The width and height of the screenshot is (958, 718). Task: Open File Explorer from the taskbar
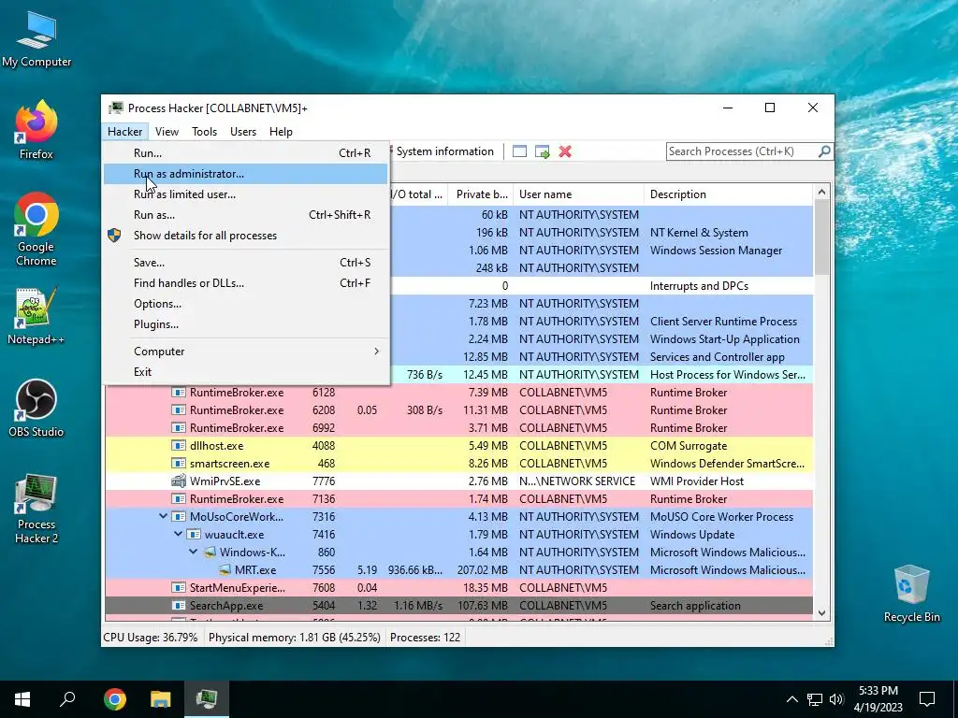[161, 699]
